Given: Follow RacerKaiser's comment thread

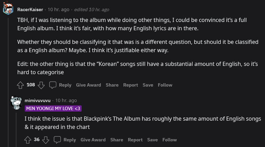Looking at the screenshot, I should pos(165,85).
